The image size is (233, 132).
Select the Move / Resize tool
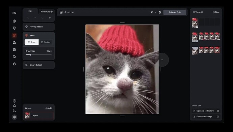click(38, 27)
